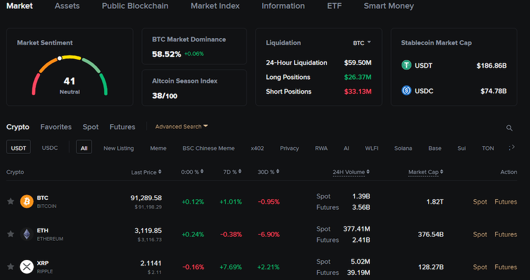Star Ethereum as a favorite
The height and width of the screenshot is (280, 530).
click(x=10, y=234)
